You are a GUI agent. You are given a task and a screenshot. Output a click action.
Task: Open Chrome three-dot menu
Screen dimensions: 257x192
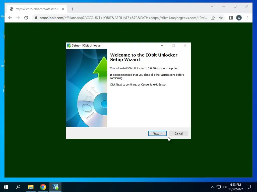247,18
